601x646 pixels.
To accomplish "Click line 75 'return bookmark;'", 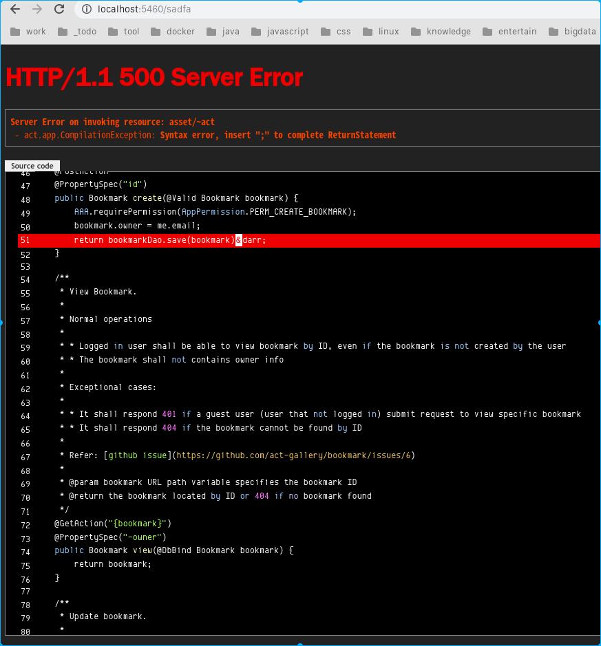I will tap(112, 564).
